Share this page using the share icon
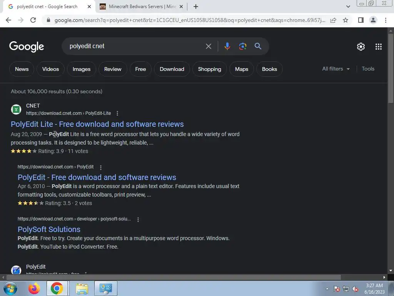The width and height of the screenshot is (394, 296). 333,20
